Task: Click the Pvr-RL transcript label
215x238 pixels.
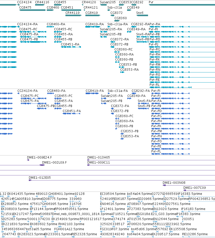Action: pyautogui.click(x=155, y=85)
